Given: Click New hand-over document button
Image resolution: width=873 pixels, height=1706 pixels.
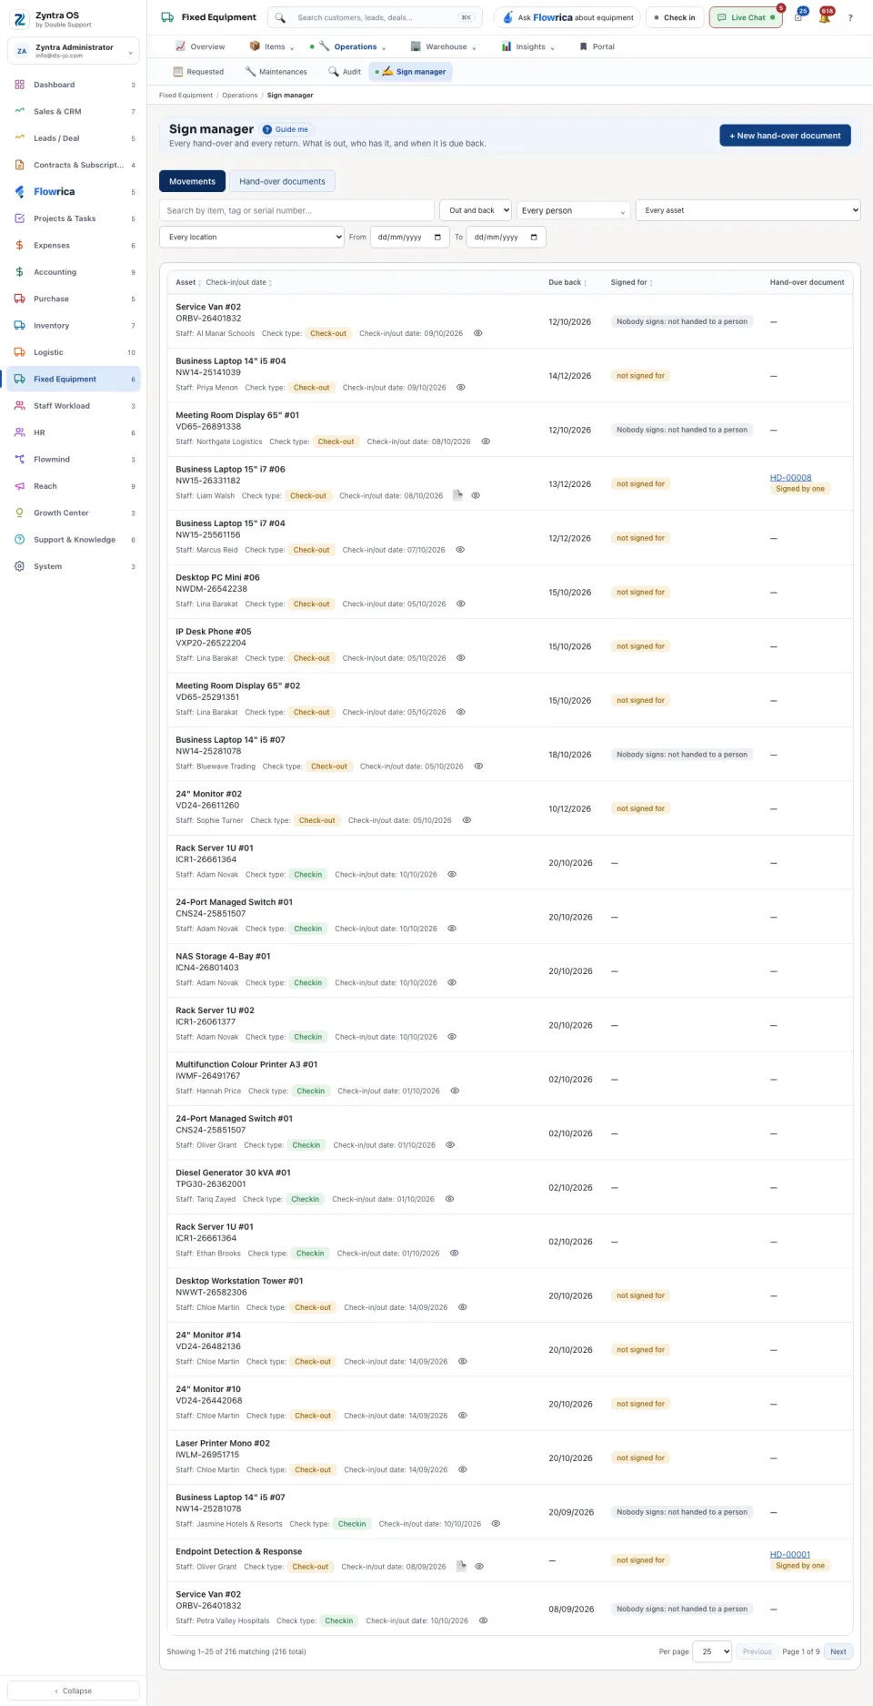Looking at the screenshot, I should click(786, 136).
